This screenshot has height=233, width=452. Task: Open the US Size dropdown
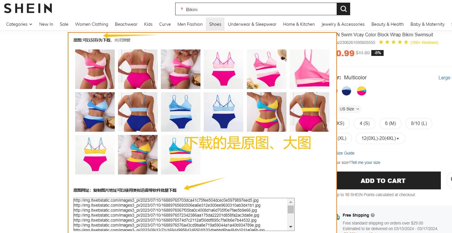click(349, 109)
